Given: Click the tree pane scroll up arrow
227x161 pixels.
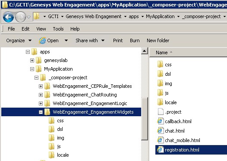Looking at the screenshot, I should pyautogui.click(x=145, y=51).
